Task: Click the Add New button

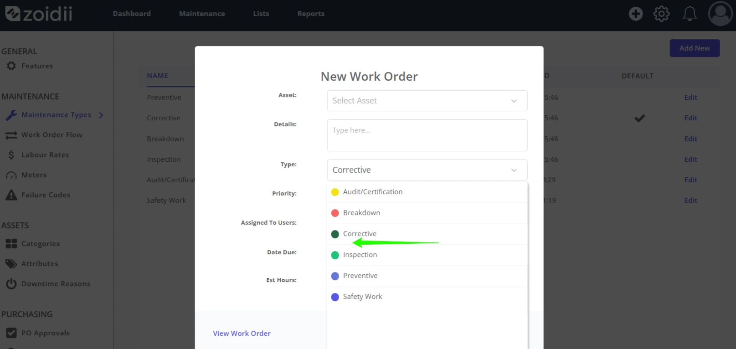Action: (x=695, y=48)
